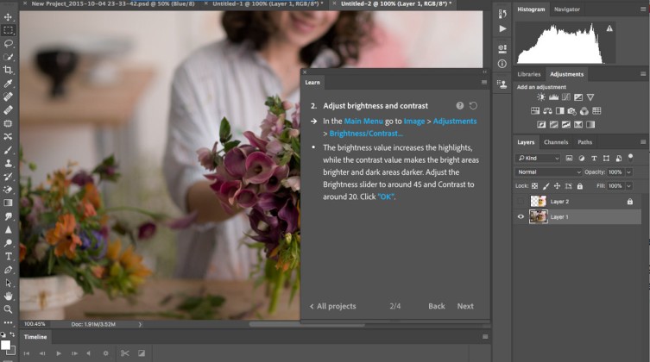
Task: Hide Layer 1 using its eye icon
Action: coord(521,217)
